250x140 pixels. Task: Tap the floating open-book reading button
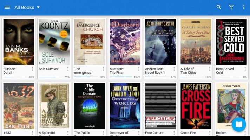tap(239, 124)
